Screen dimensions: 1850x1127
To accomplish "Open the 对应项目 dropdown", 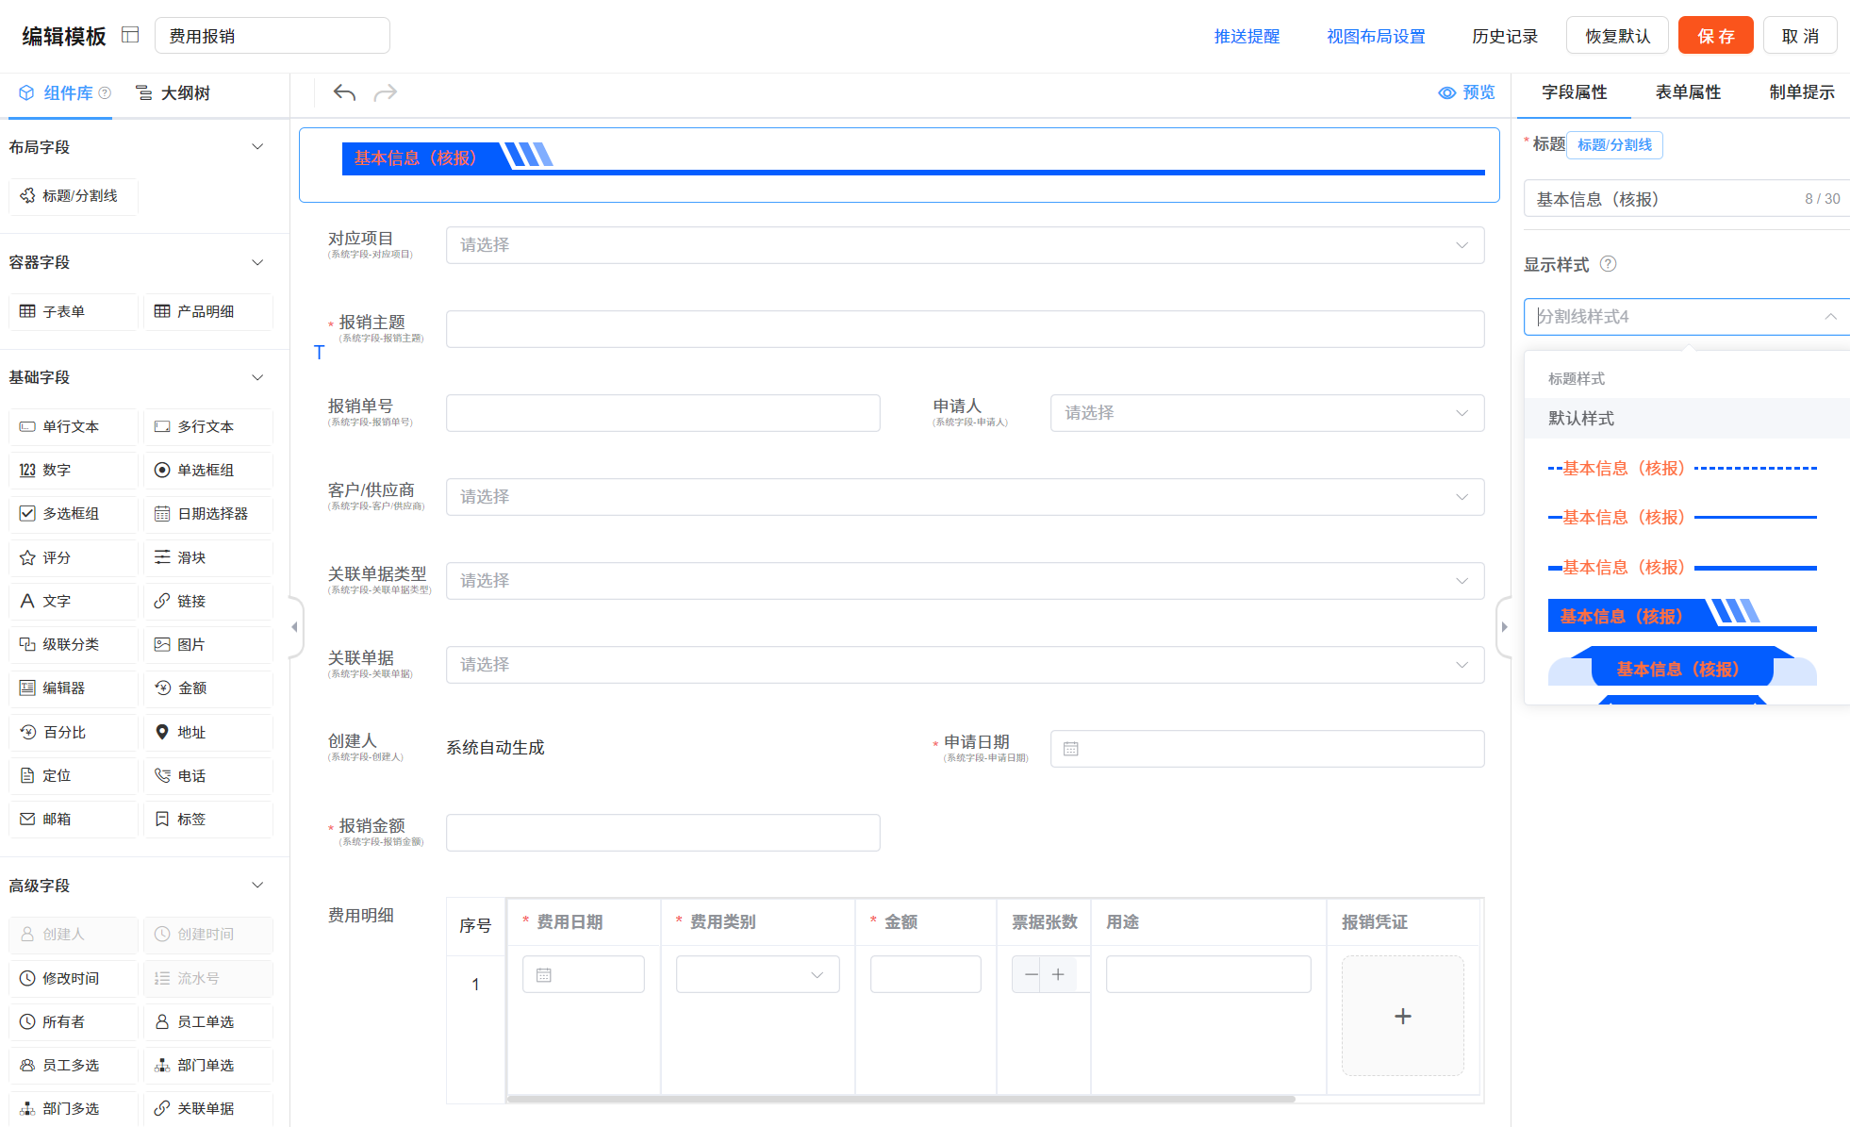I will coord(965,245).
